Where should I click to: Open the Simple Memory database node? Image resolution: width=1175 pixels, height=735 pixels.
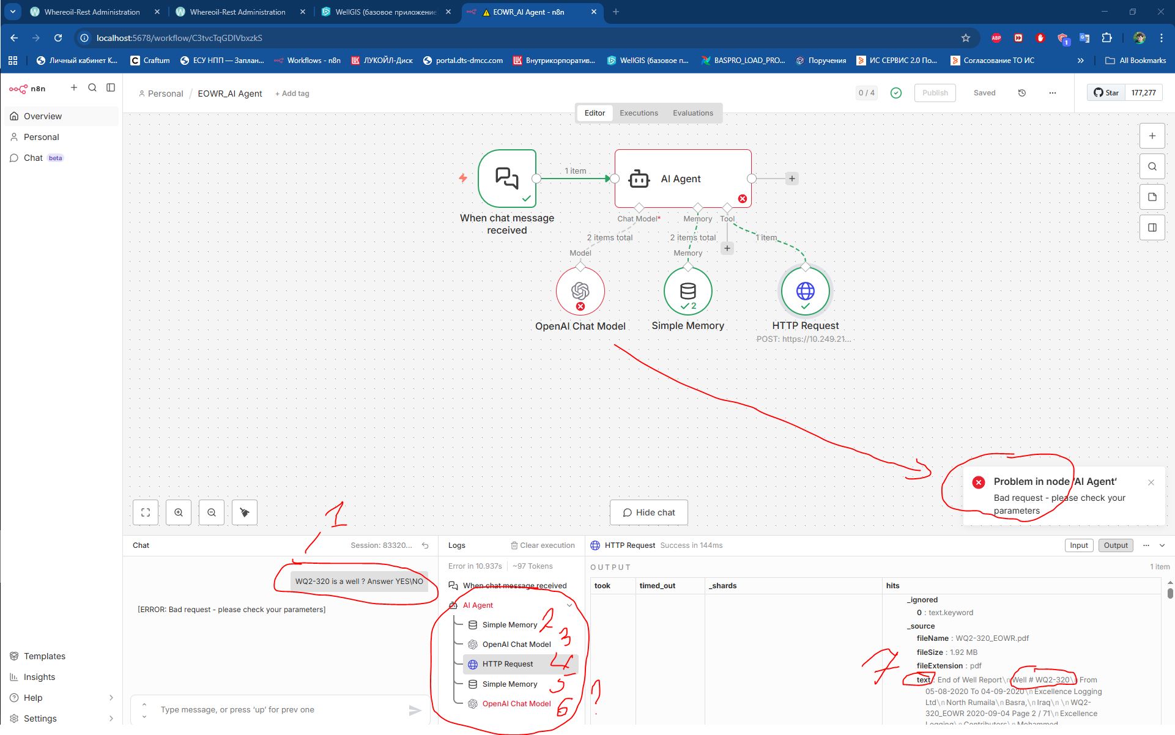point(688,291)
